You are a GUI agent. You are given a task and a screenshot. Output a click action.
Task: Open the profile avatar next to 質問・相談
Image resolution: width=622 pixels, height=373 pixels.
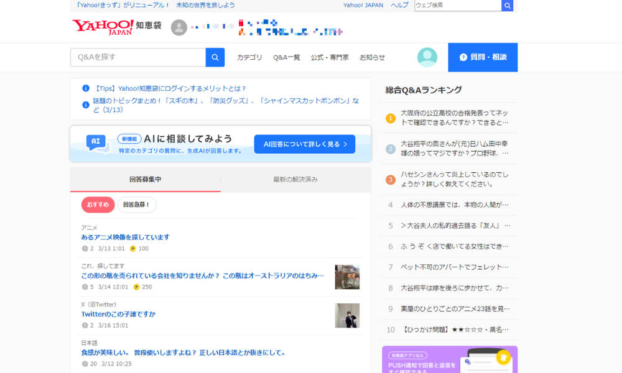[x=427, y=57]
